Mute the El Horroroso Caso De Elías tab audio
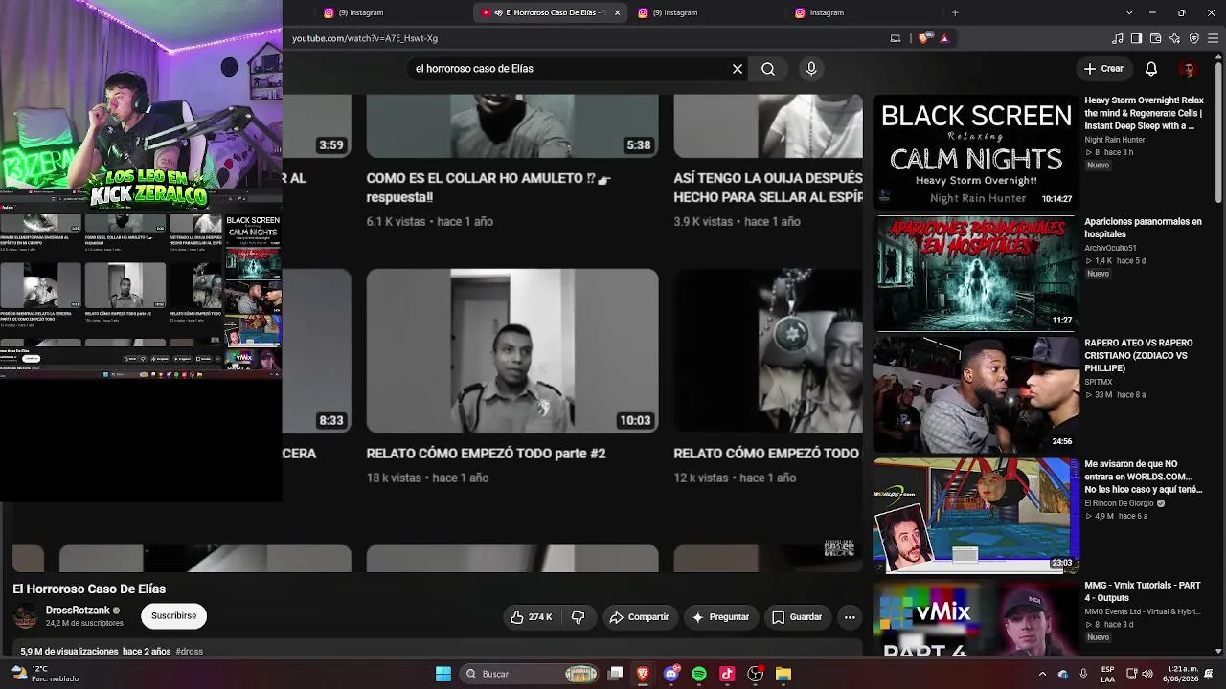1226x689 pixels. click(x=498, y=12)
